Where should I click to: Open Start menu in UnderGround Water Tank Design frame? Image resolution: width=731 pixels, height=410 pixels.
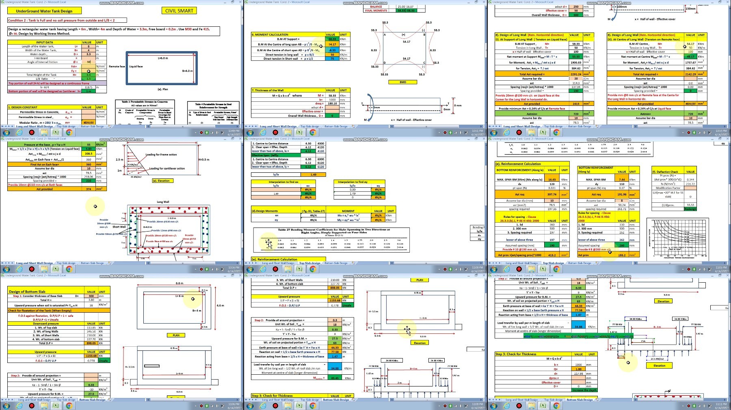pos(6,132)
